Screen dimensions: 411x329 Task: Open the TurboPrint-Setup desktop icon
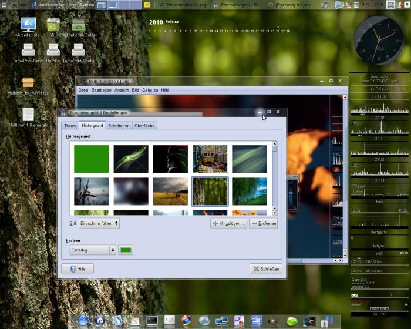point(28,51)
